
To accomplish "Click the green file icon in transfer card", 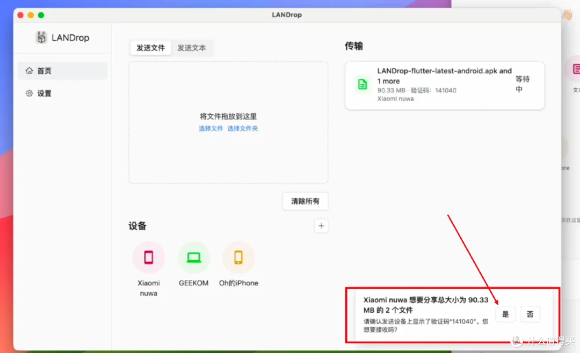I will 363,84.
